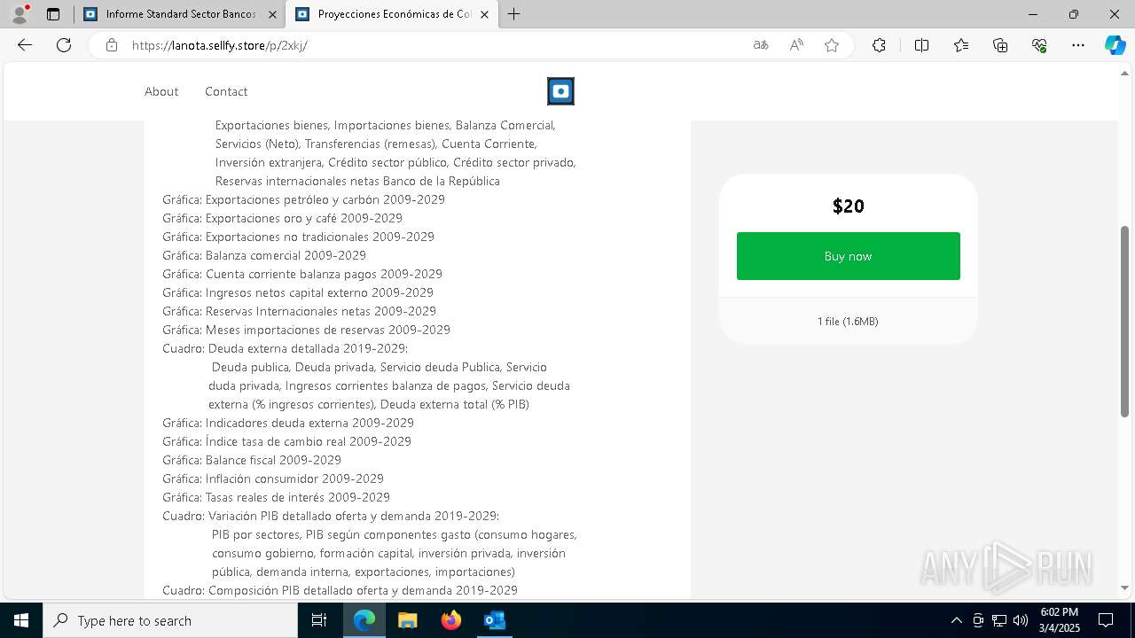Click the $20 price text
The image size is (1135, 638).
pyautogui.click(x=849, y=206)
